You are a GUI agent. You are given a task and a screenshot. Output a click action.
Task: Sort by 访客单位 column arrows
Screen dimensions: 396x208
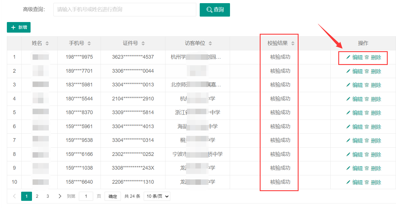click(x=210, y=43)
